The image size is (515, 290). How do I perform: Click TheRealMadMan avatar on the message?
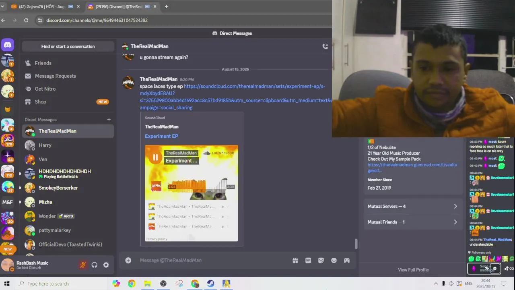pos(128,83)
